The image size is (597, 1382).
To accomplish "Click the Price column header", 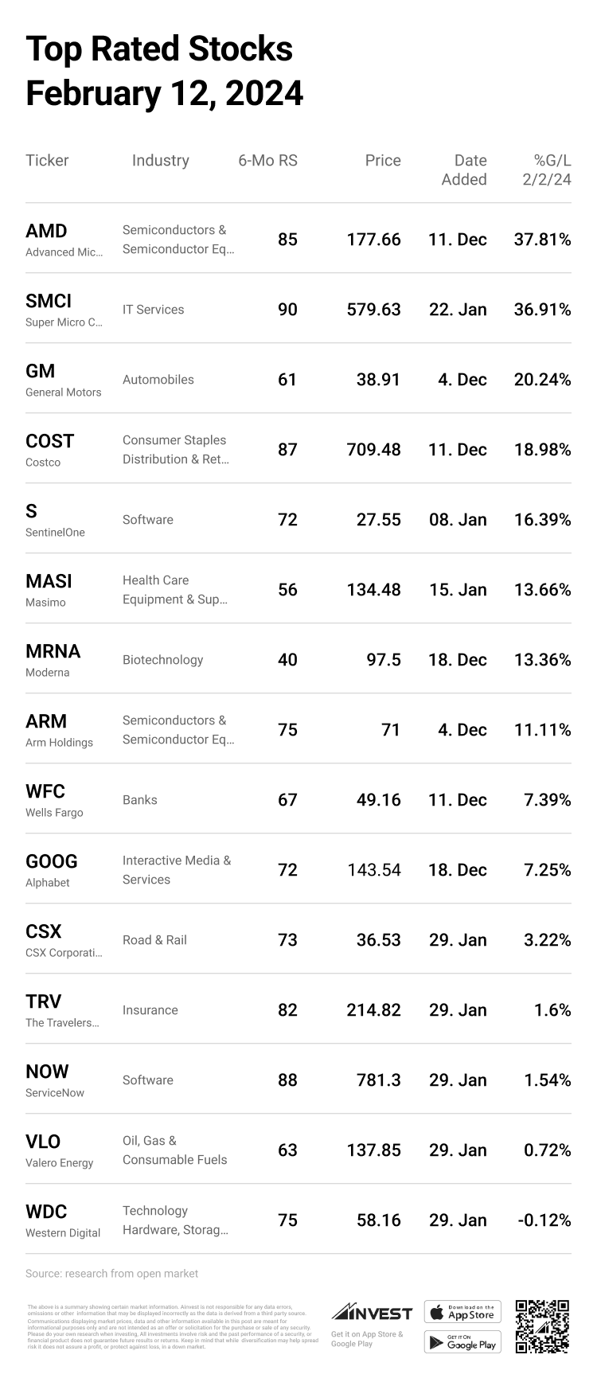I will click(382, 161).
